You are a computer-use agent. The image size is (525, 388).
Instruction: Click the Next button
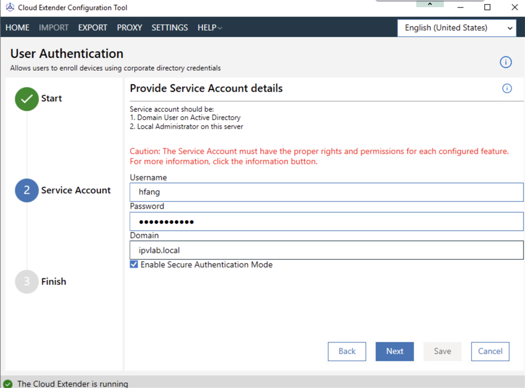tap(395, 351)
